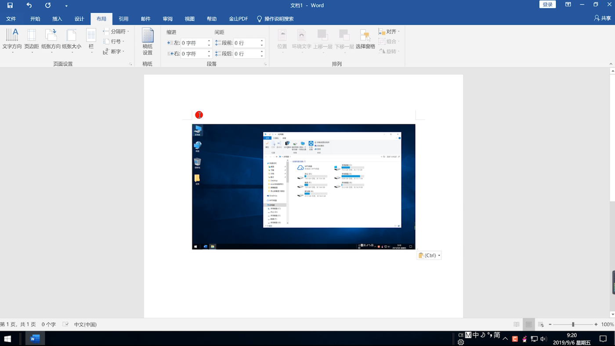Open the 页边距 margins menu
The height and width of the screenshot is (346, 615).
click(x=32, y=41)
